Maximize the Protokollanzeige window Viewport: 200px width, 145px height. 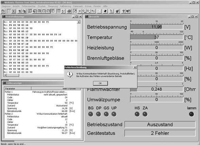(77, 17)
